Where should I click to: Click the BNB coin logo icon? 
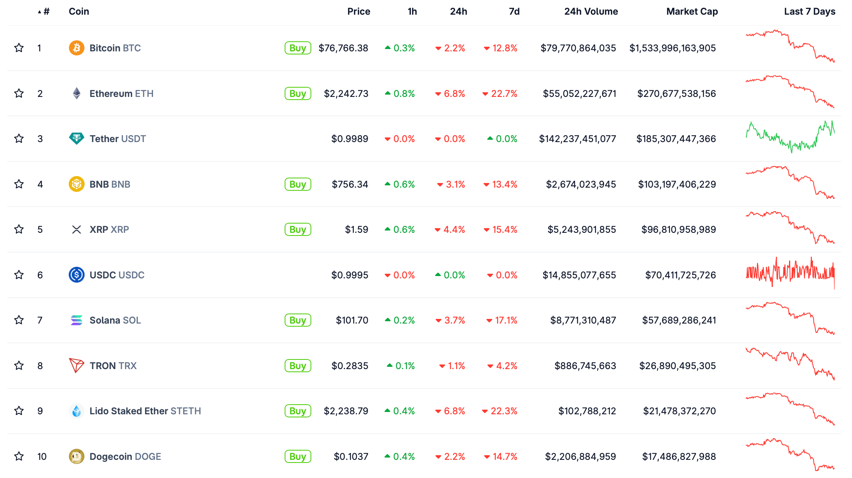pos(76,184)
